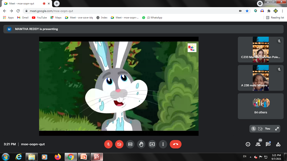287x161 pixels.
Task: Turn on the camera in Meet
Action: point(119,144)
